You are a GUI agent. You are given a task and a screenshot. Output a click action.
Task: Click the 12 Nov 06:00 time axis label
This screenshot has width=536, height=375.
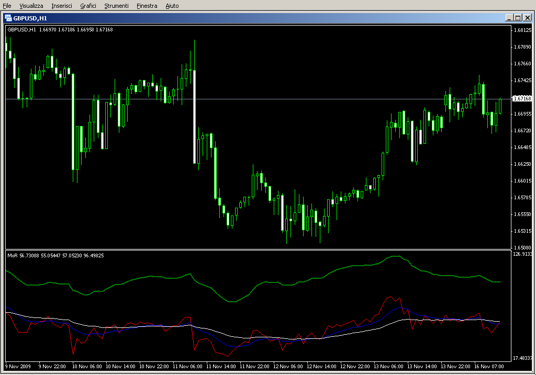point(289,366)
